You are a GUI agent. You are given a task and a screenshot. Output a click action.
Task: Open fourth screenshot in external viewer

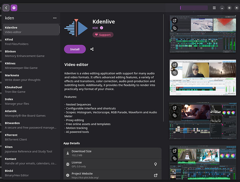coord(175,151)
